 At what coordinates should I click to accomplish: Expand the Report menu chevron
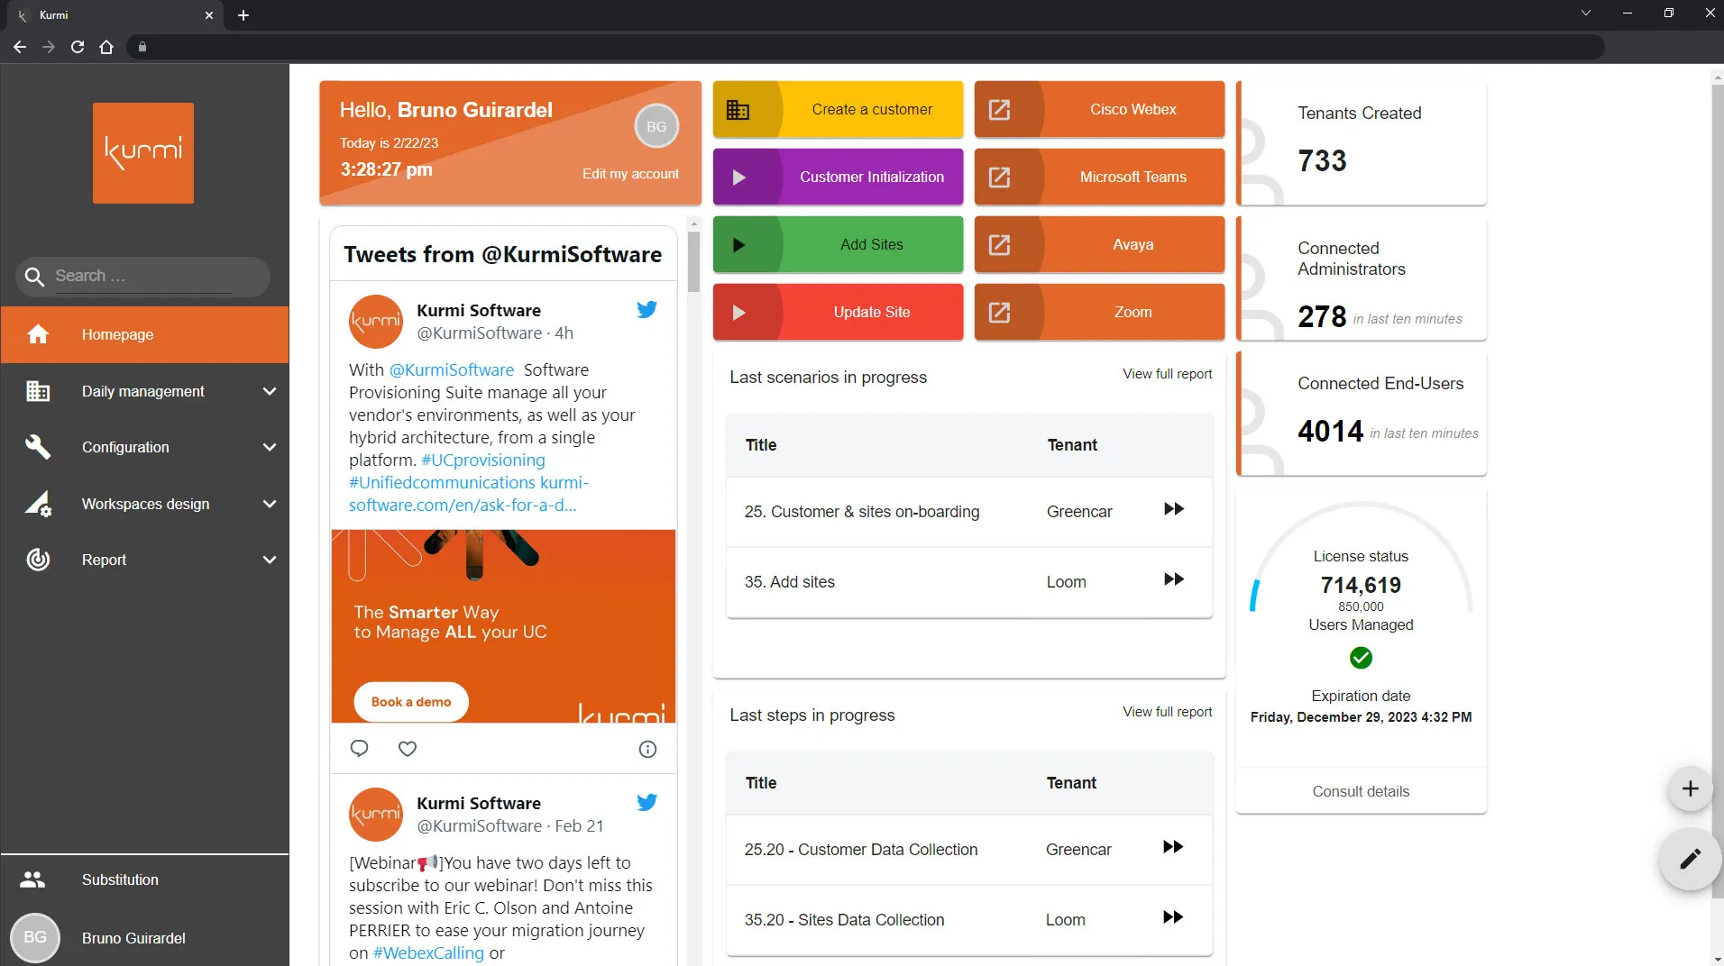(269, 560)
